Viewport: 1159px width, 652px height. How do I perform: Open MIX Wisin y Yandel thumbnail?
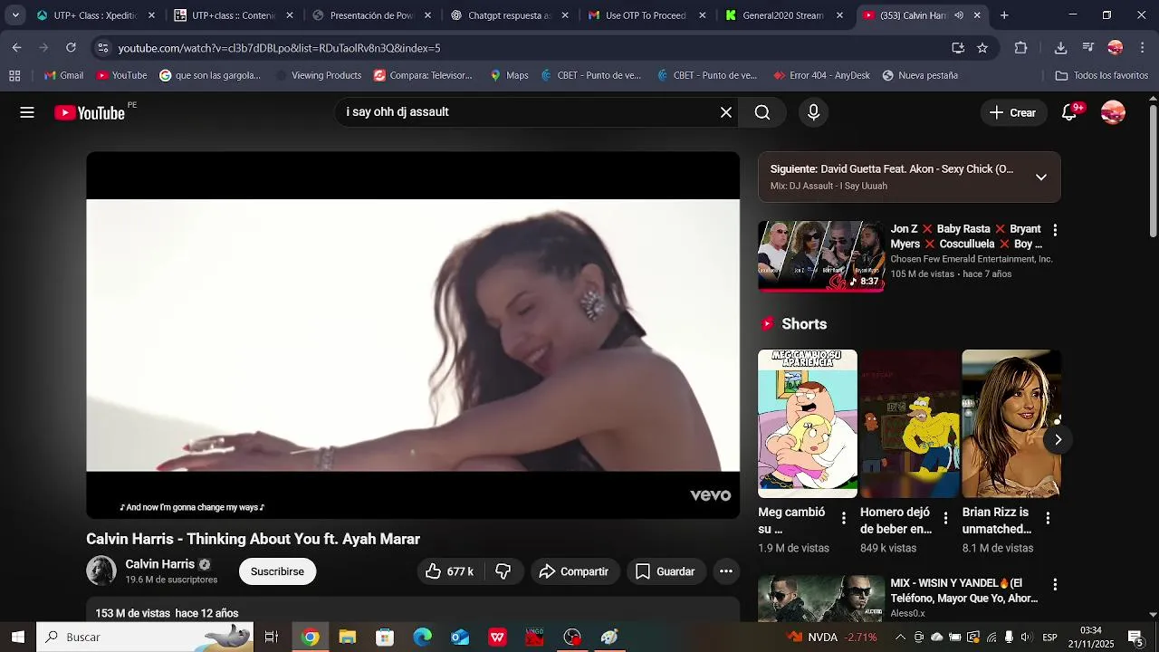click(x=821, y=599)
